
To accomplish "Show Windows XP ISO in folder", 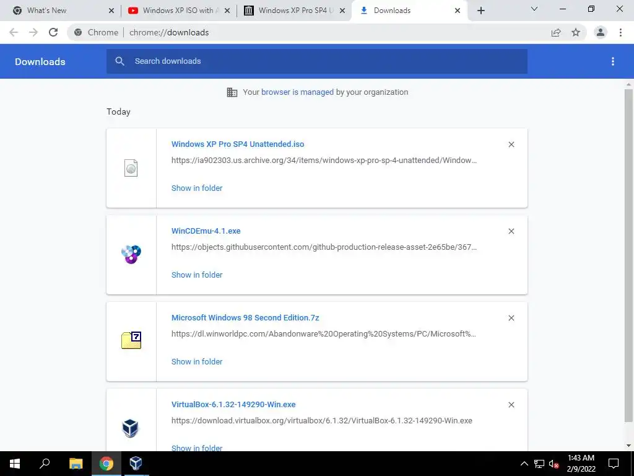I will tap(197, 188).
